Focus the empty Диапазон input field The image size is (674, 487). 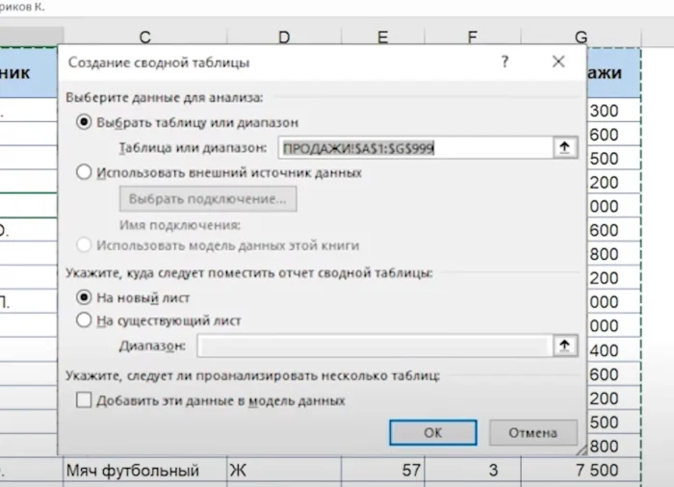(x=374, y=346)
